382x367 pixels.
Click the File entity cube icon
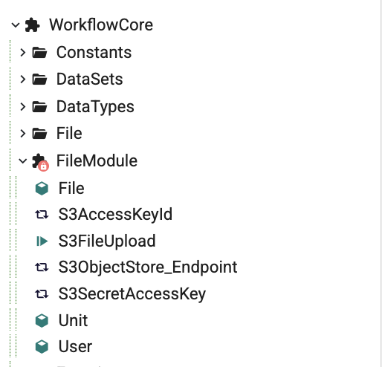[x=42, y=189]
